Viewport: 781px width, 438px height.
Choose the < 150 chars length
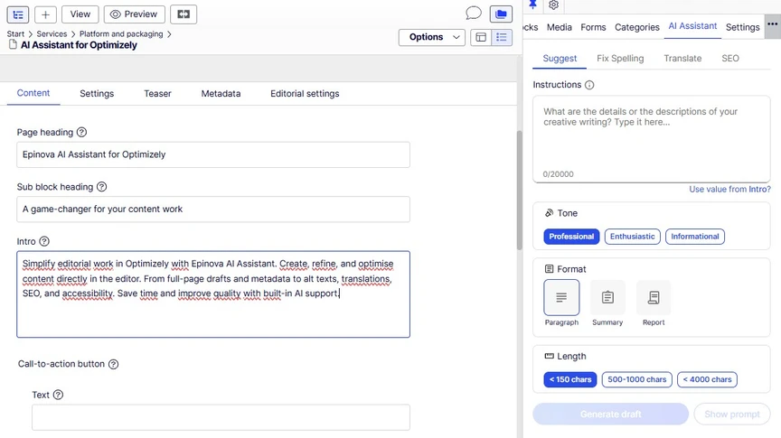click(570, 379)
